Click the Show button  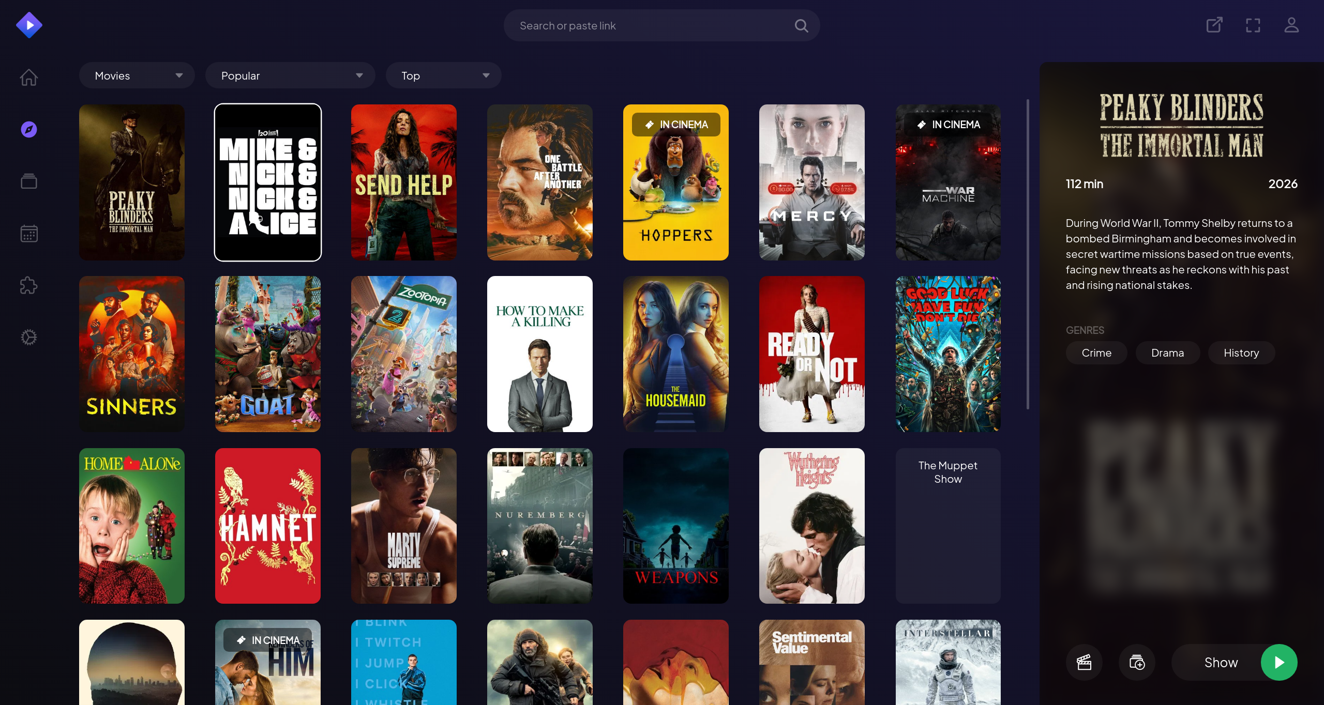tap(1221, 662)
